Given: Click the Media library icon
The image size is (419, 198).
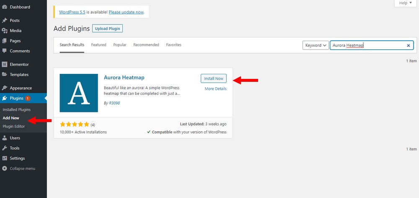Looking at the screenshot, I should (x=5, y=31).
